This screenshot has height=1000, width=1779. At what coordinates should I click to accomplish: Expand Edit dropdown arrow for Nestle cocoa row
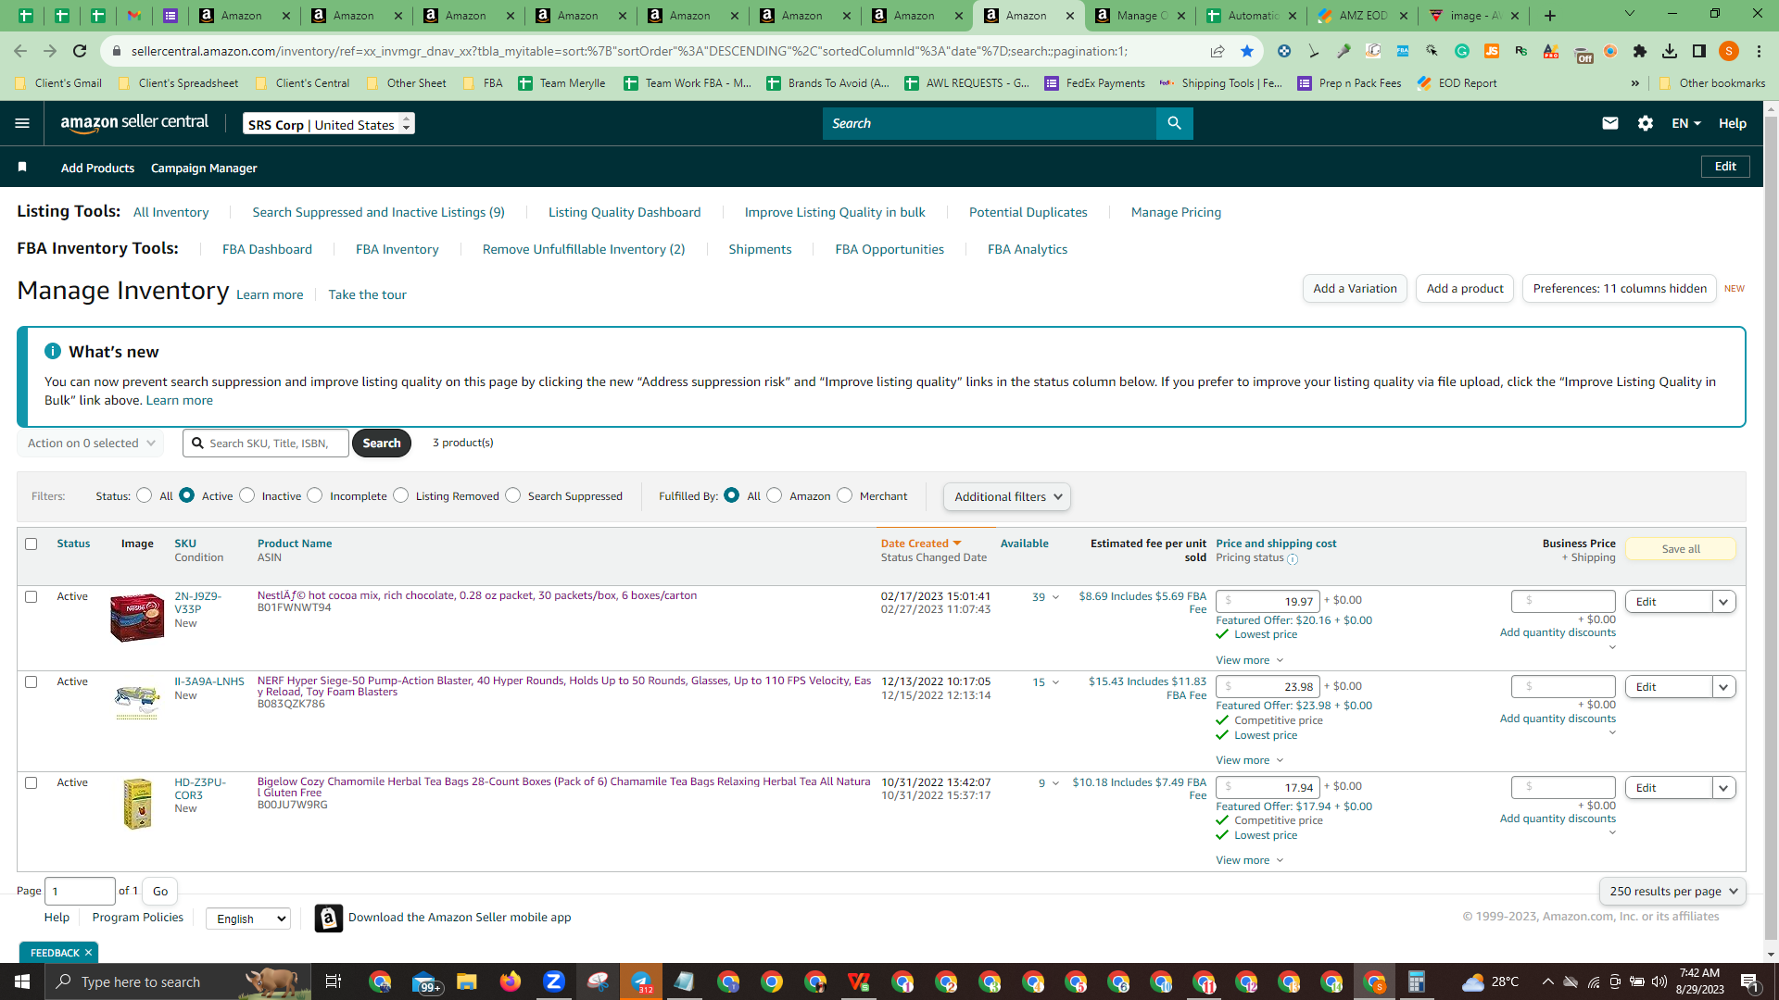pyautogui.click(x=1723, y=602)
